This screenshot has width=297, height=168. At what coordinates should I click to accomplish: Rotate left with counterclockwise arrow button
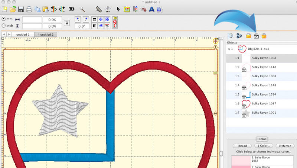pyautogui.click(x=78, y=19)
